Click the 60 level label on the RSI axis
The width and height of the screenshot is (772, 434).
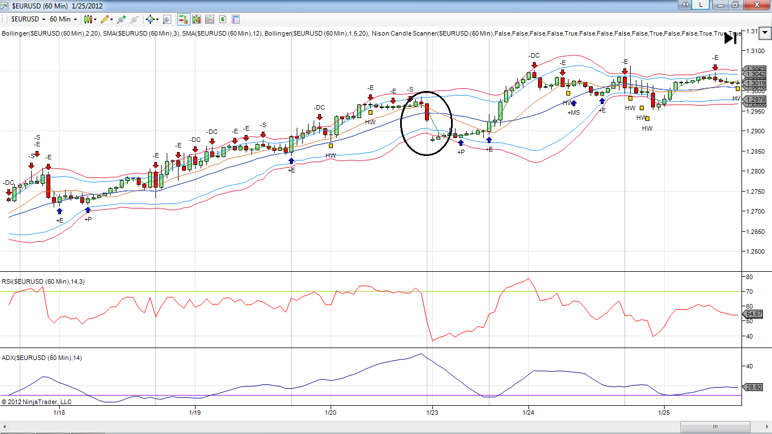point(749,306)
